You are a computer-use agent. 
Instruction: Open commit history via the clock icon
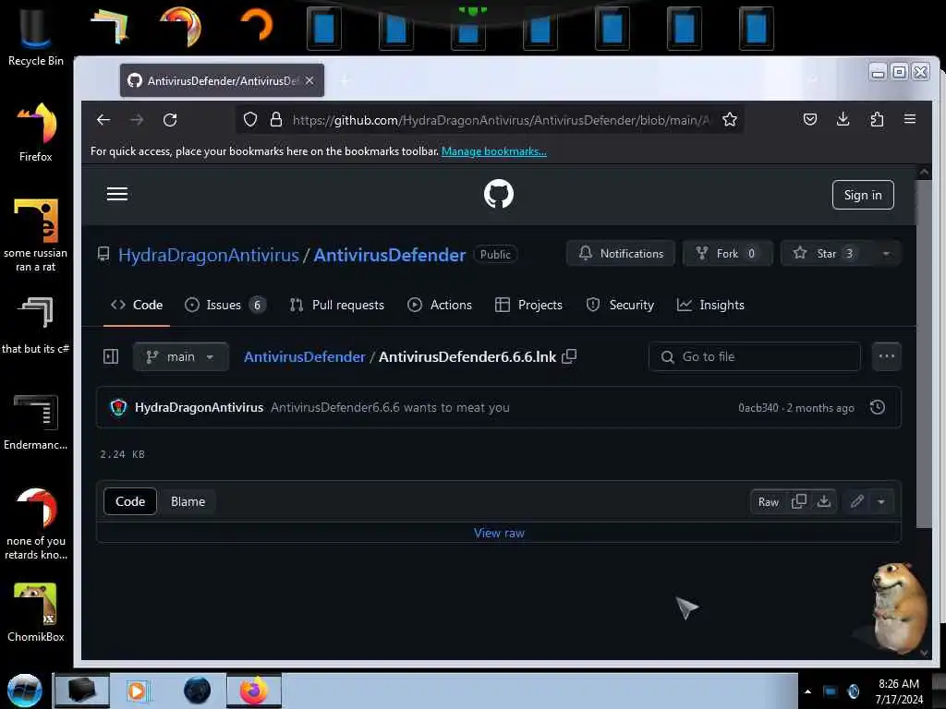[878, 407]
